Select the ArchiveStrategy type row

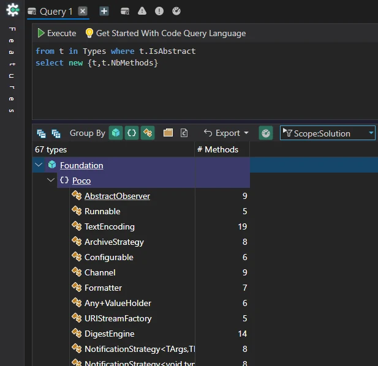159,242
